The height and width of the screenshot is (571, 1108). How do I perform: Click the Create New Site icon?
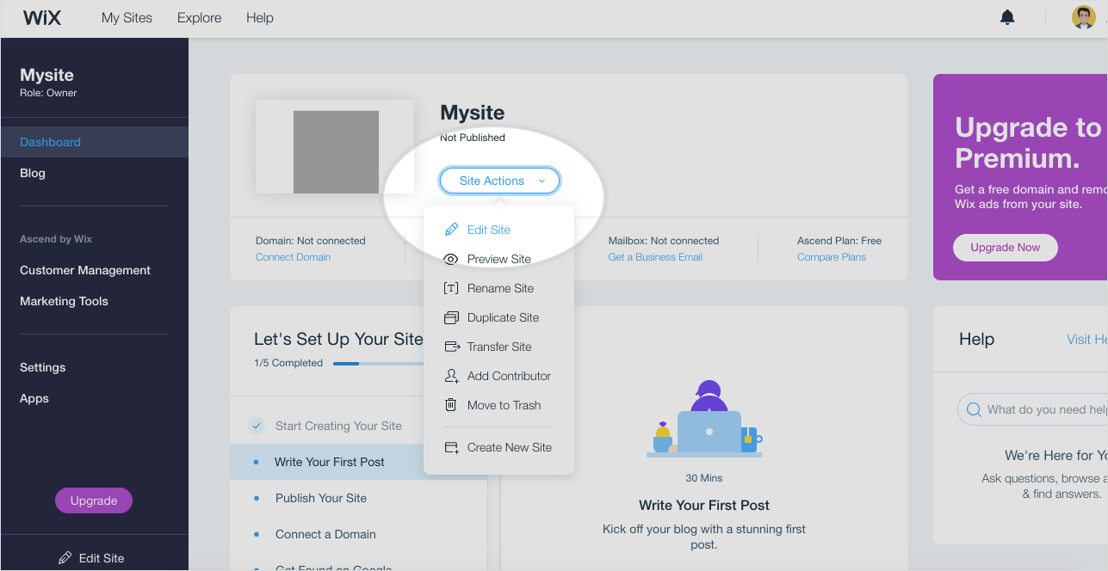(451, 447)
